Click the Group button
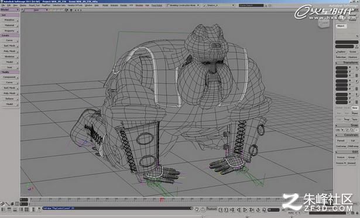The image size is (360, 218). 351,158
